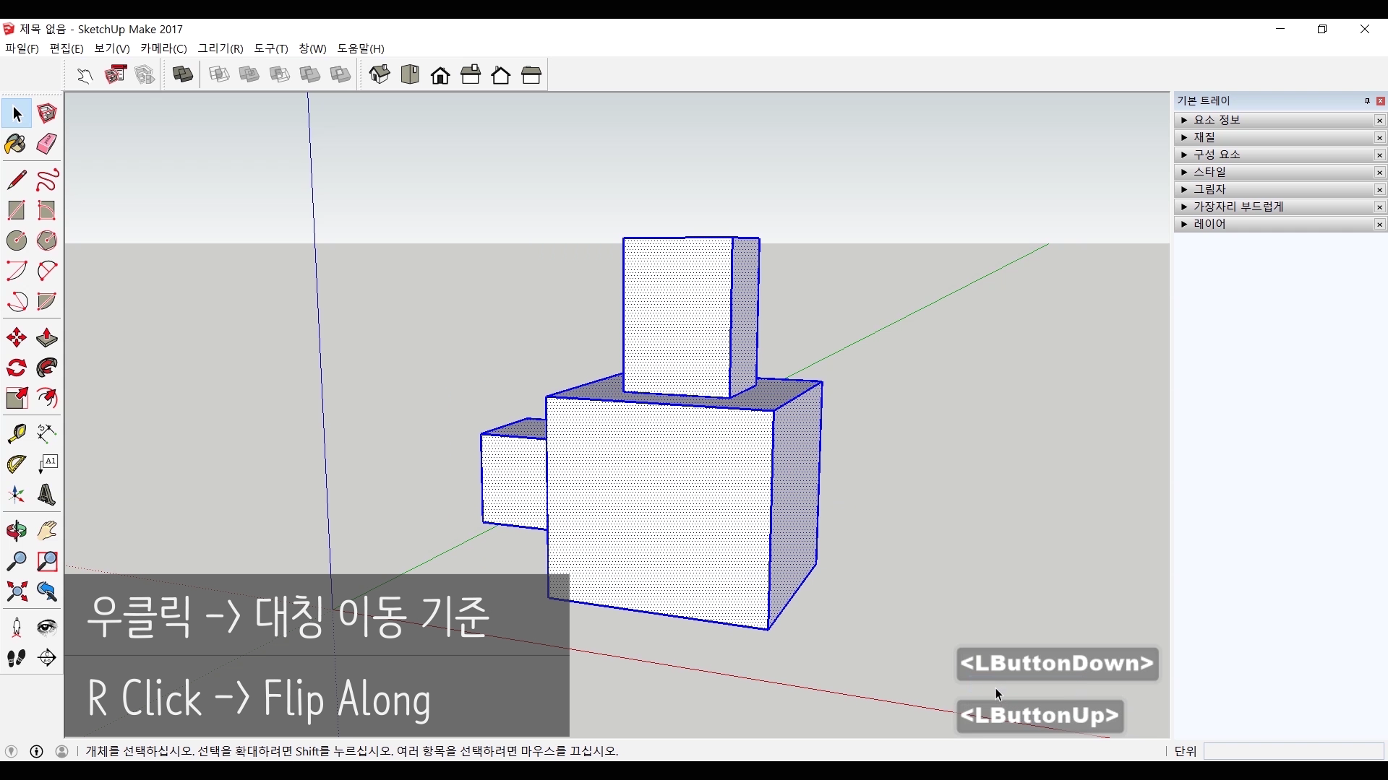This screenshot has width=1388, height=780.
Task: Click the 단위 measurements input box
Action: 1293,751
